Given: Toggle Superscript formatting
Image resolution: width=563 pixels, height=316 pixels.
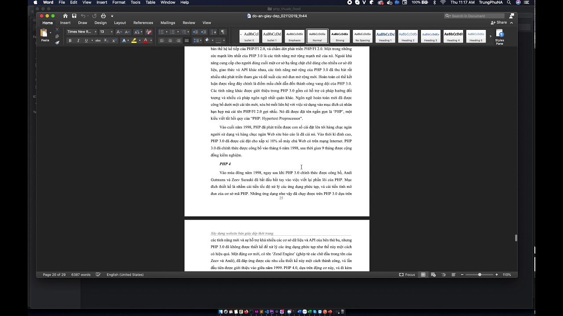Looking at the screenshot, I should (x=114, y=40).
